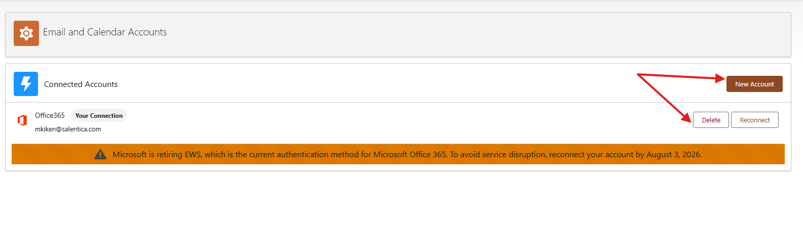Click the blank area below Connected Accounts card
The image size is (803, 231).
coord(400,202)
